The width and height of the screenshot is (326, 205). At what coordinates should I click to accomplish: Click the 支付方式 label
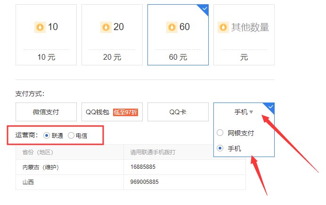30,94
